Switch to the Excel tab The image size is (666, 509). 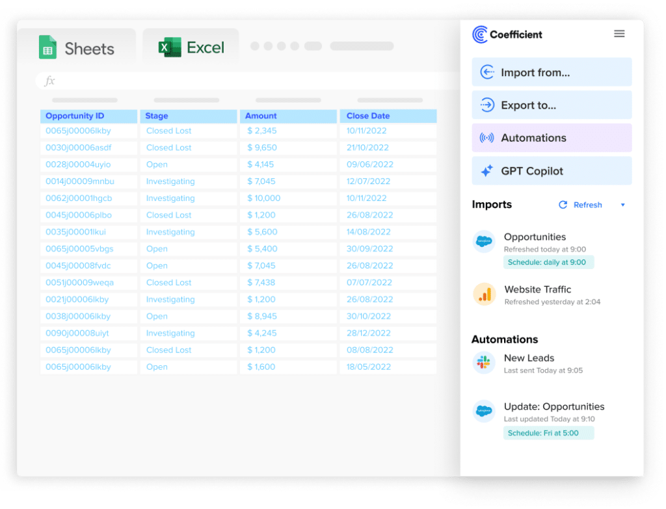pos(191,47)
